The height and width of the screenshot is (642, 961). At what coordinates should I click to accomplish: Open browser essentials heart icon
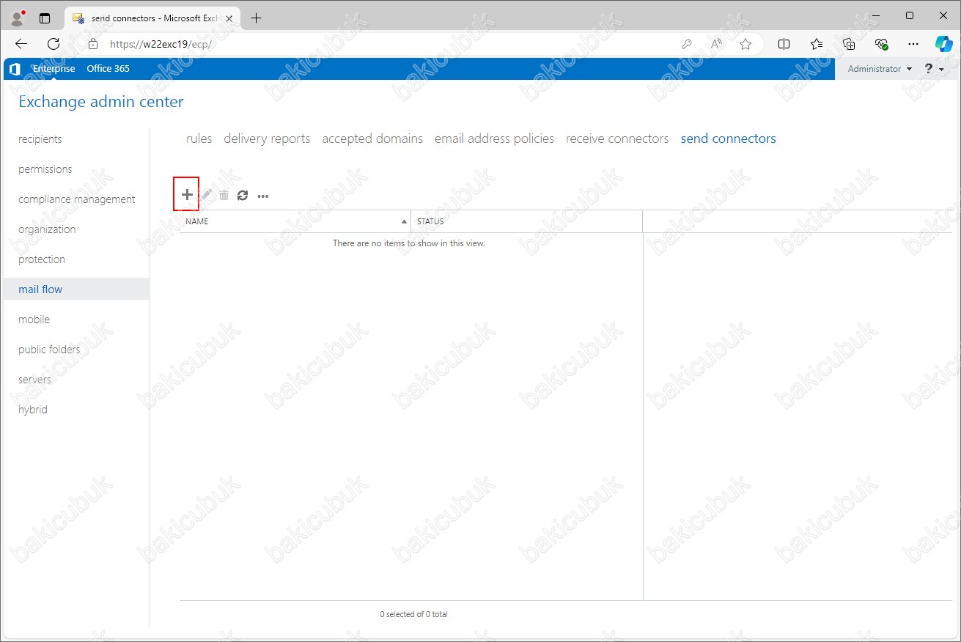pos(881,44)
